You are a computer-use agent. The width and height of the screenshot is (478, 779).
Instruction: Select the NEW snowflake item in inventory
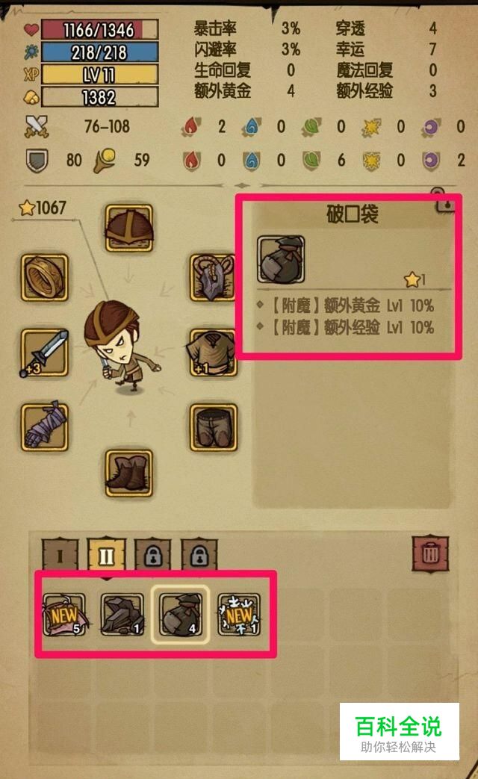tap(239, 615)
